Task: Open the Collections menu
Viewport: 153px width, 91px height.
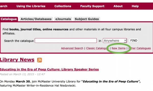Action: [x=63, y=6]
